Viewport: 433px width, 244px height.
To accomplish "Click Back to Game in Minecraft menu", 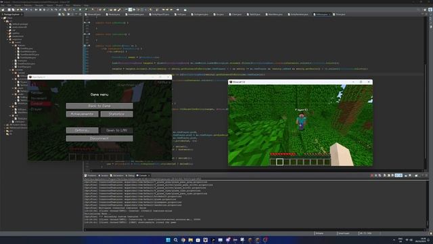I will 99,106.
